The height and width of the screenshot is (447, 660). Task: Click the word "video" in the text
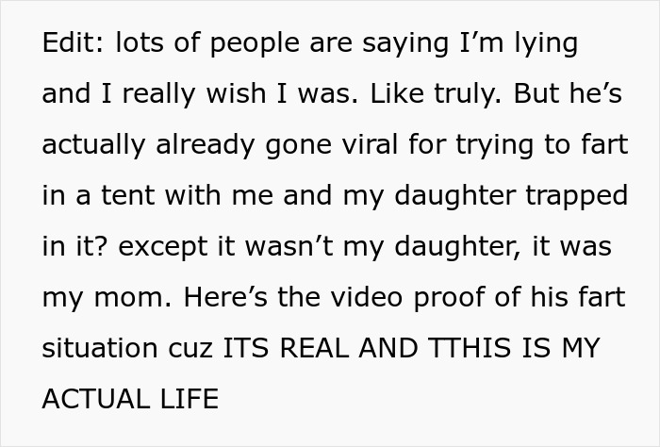click(x=347, y=298)
